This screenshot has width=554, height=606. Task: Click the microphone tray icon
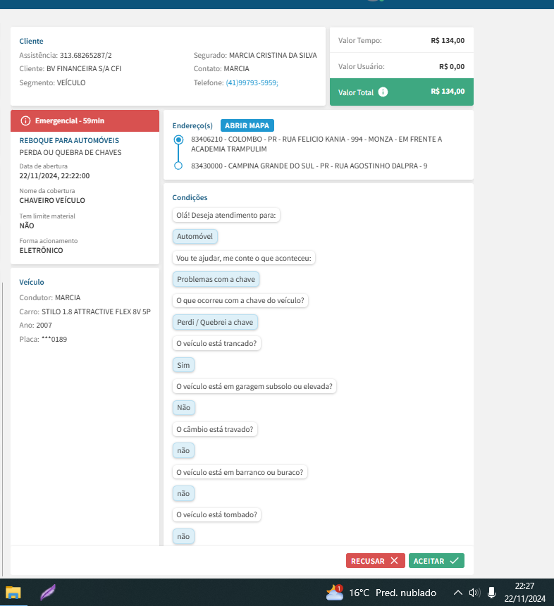tap(491, 593)
